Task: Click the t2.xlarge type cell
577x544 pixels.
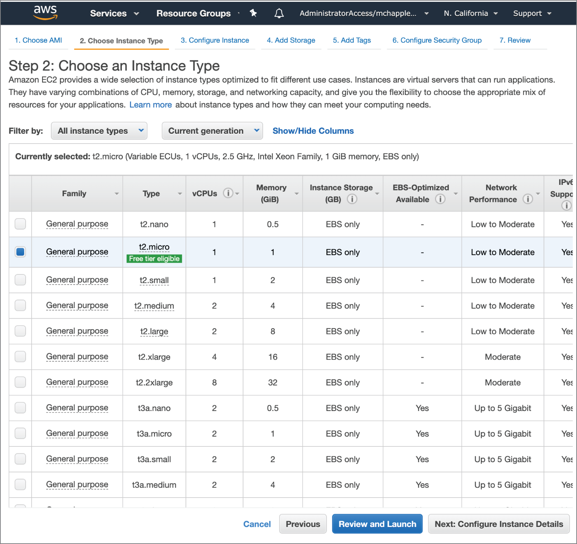Action: click(x=154, y=357)
